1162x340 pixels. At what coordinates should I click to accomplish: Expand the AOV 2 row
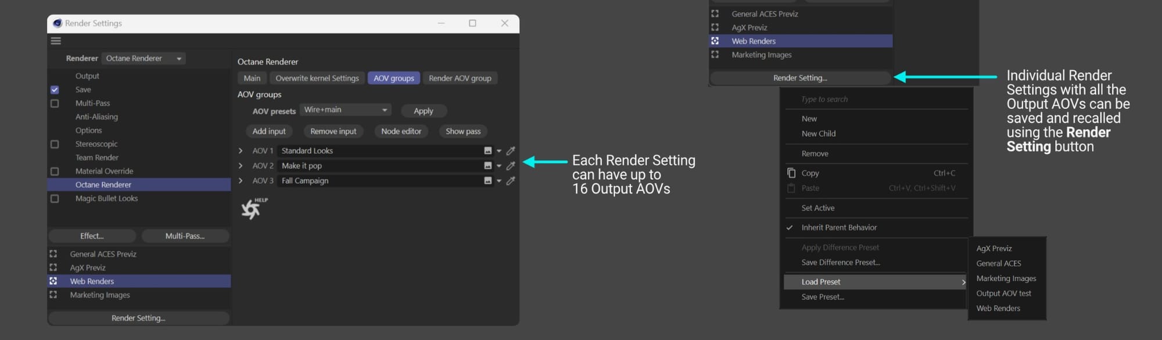point(241,166)
